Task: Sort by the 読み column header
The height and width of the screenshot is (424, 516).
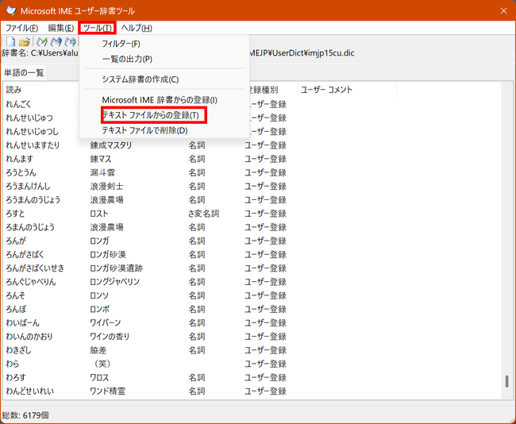Action: 13,90
